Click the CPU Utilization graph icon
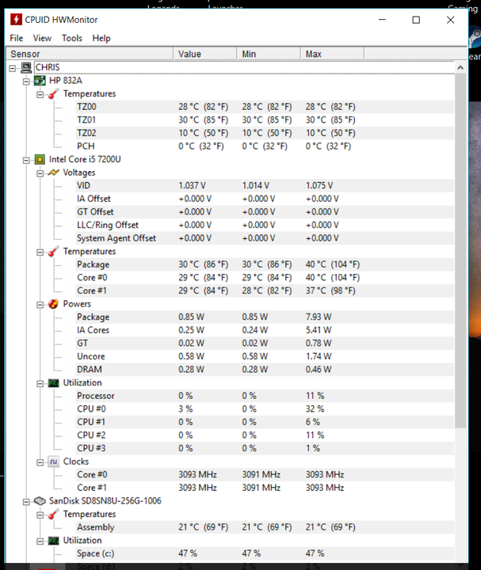481x570 pixels. pyautogui.click(x=53, y=383)
